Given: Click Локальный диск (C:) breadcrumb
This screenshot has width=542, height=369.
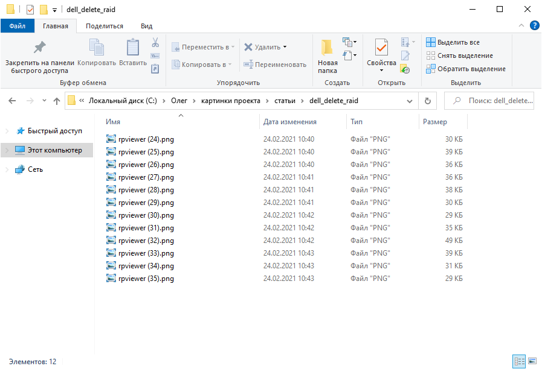Looking at the screenshot, I should (x=123, y=101).
